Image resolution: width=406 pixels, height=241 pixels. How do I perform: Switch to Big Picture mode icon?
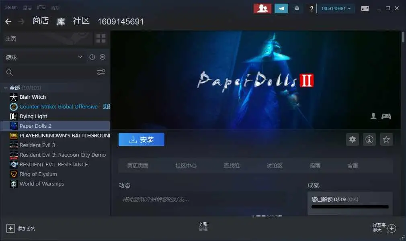point(365,8)
